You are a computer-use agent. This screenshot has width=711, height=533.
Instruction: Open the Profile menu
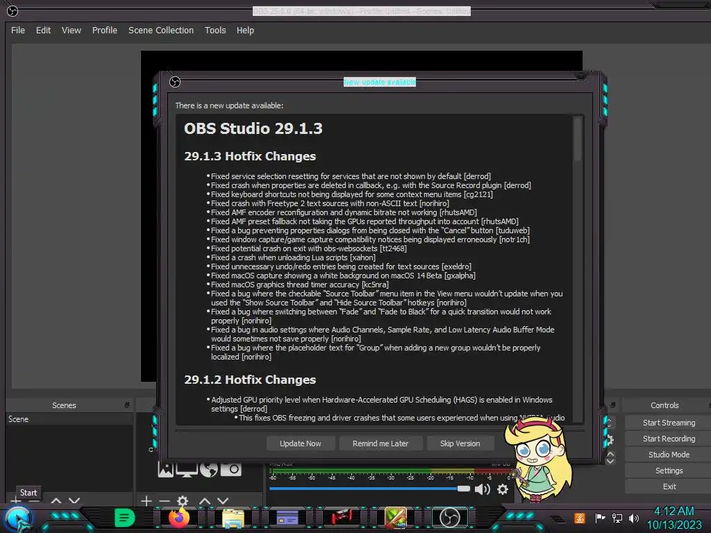(x=105, y=30)
